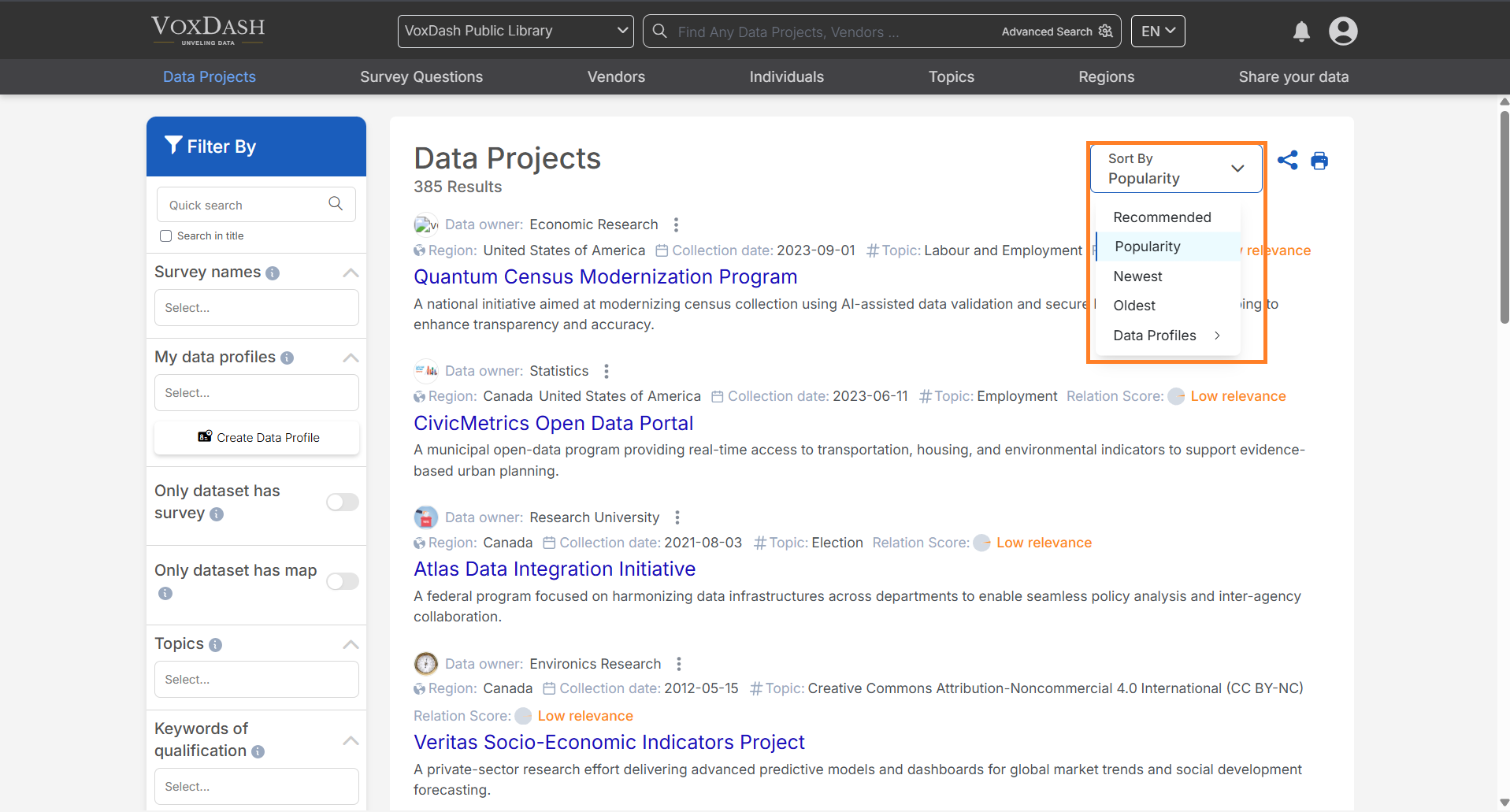The image size is (1510, 812).
Task: Collapse the Topics filter section
Action: tap(350, 643)
